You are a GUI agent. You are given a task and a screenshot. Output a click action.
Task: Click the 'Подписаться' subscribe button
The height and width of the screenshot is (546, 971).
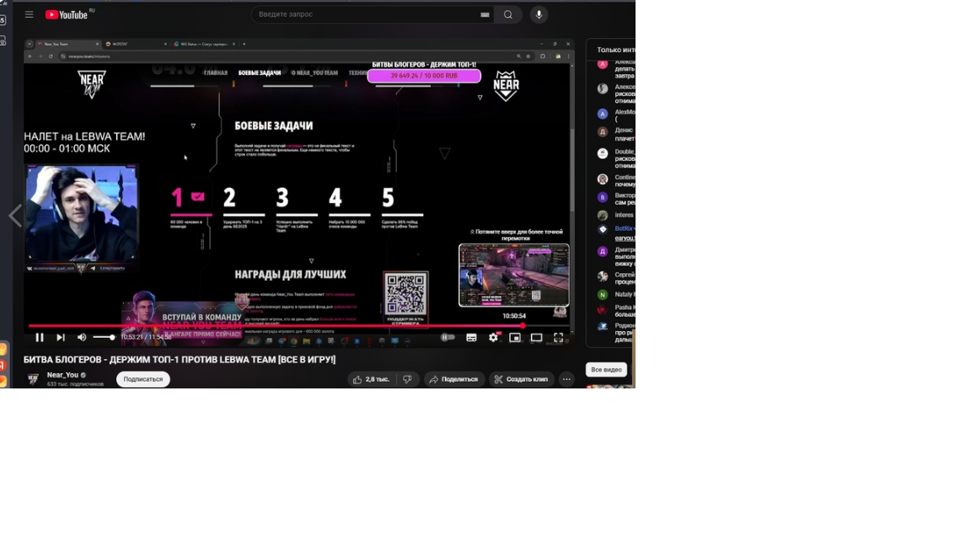143,379
